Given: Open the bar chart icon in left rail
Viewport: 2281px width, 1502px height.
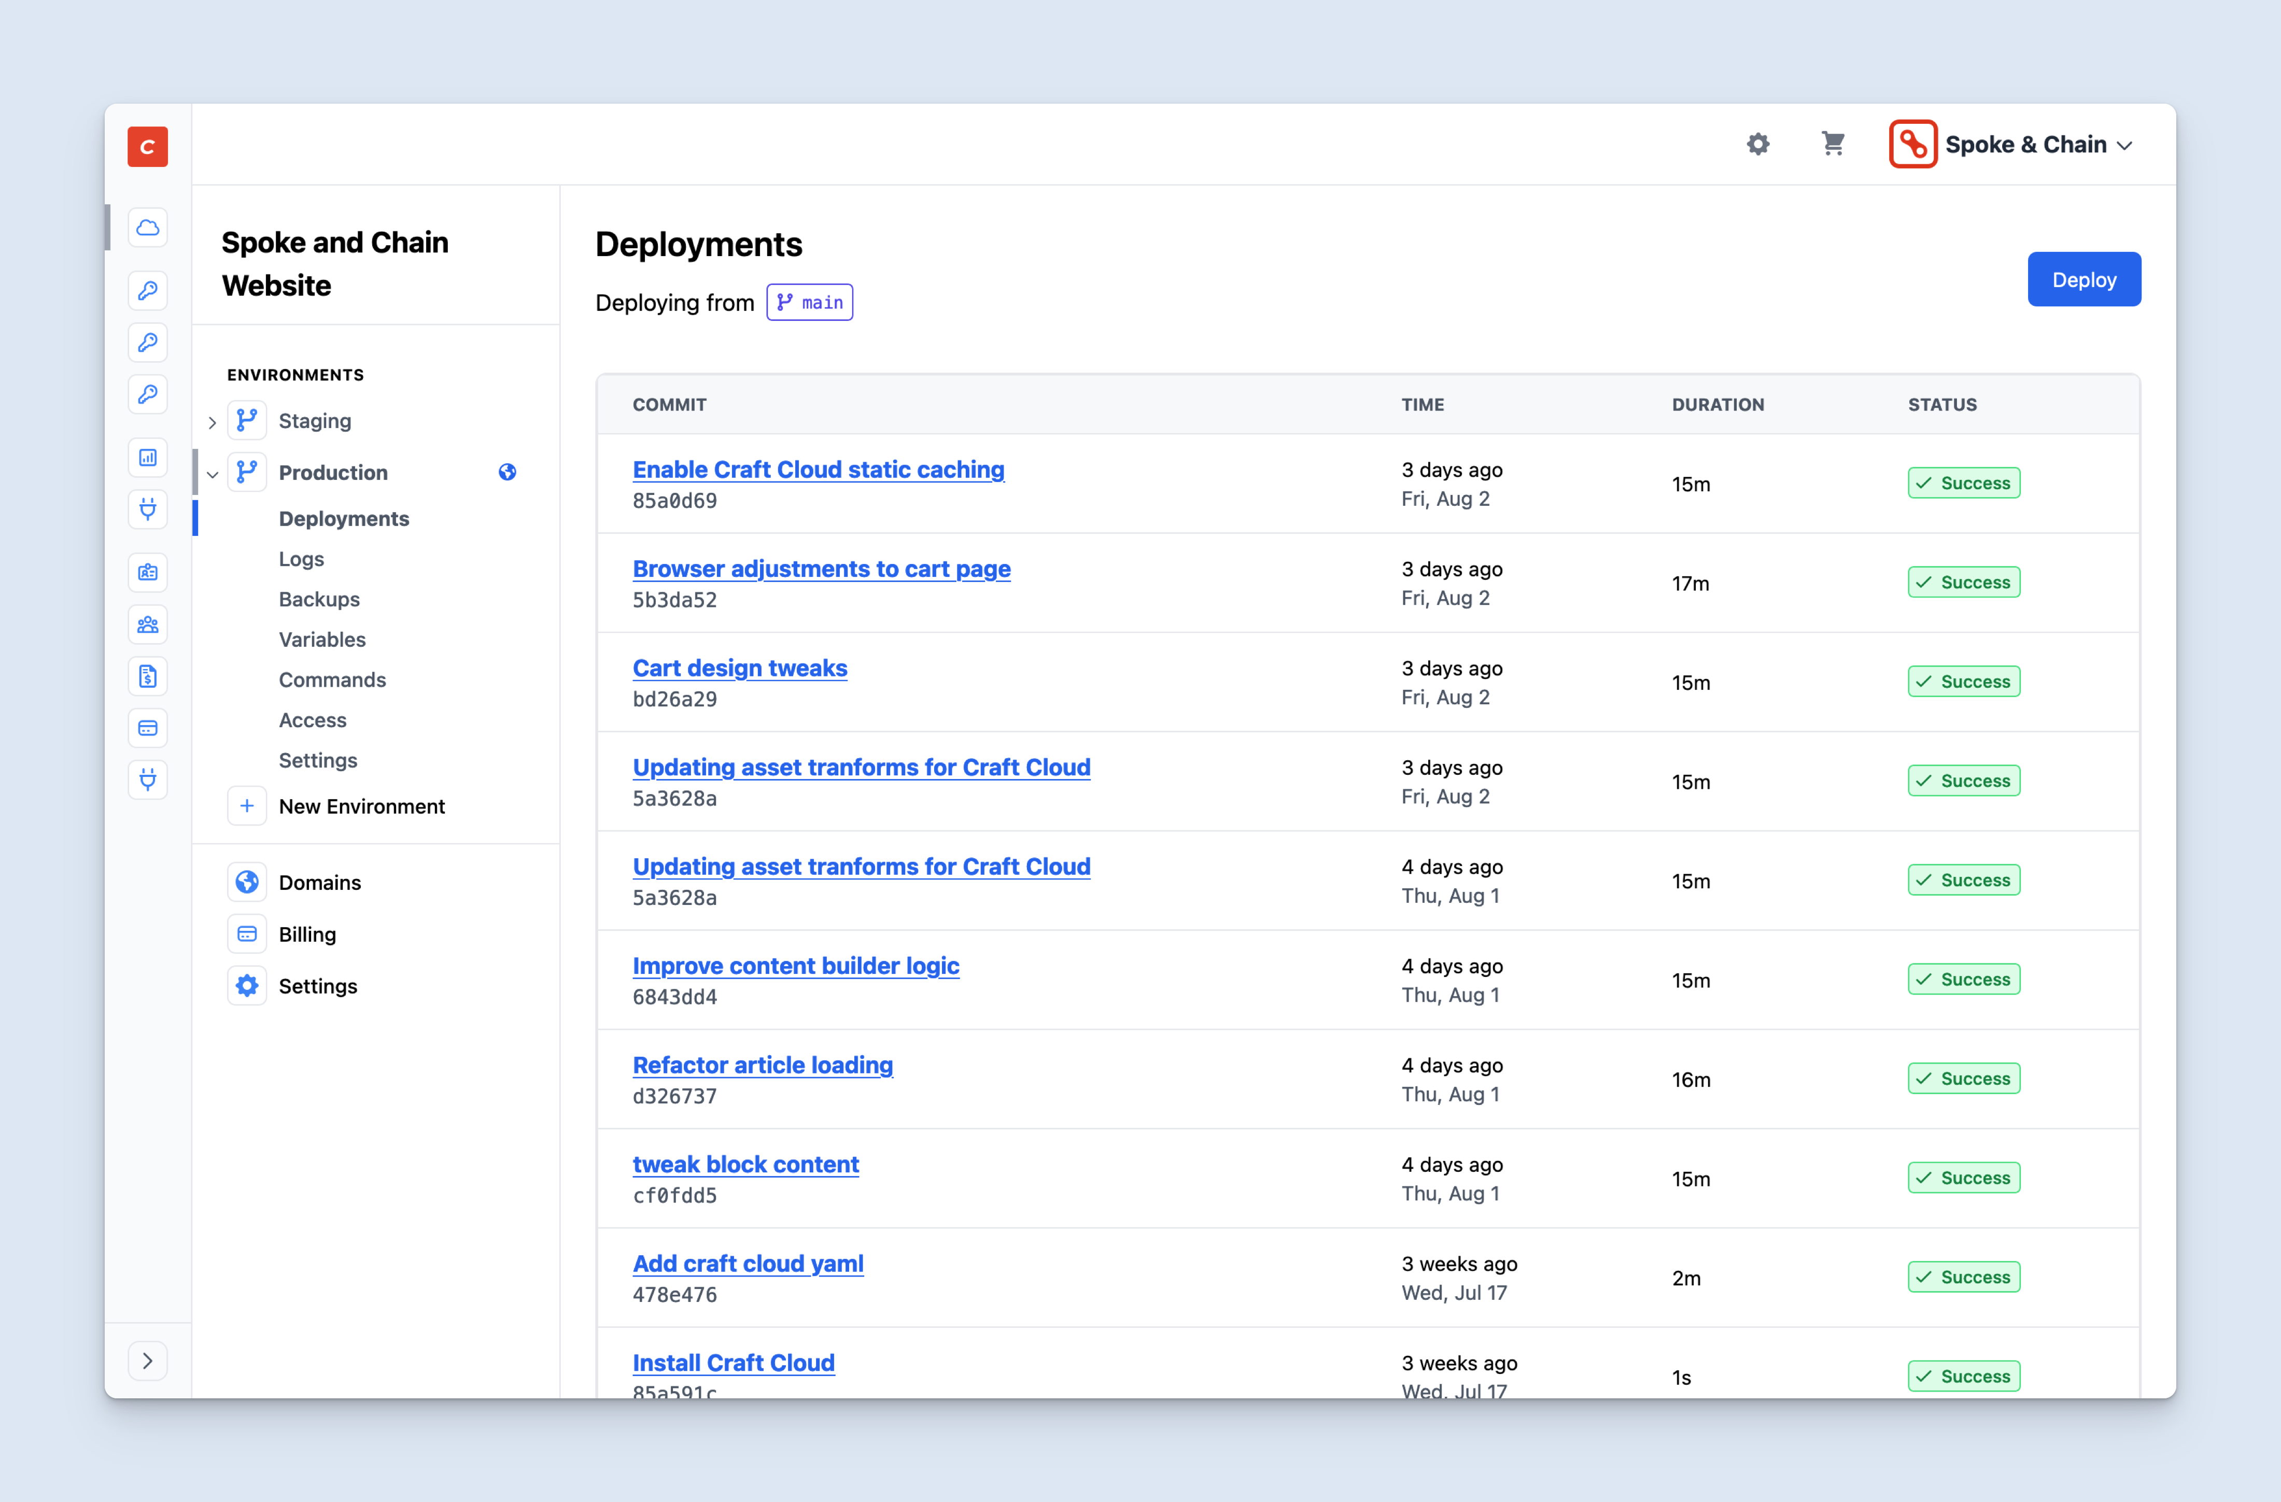Looking at the screenshot, I should click(x=148, y=457).
